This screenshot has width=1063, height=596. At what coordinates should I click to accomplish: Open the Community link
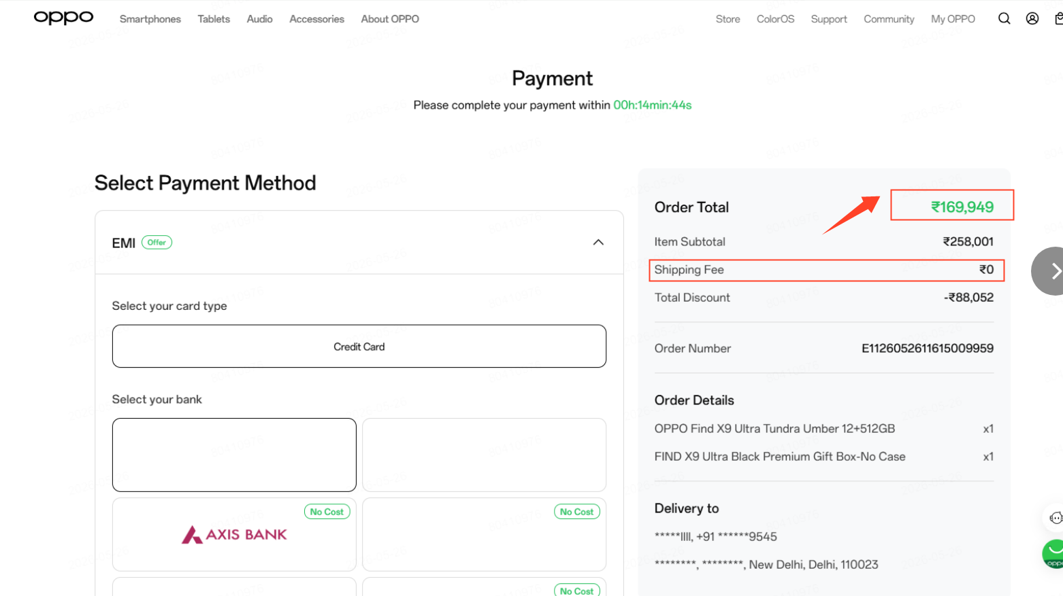tap(889, 19)
